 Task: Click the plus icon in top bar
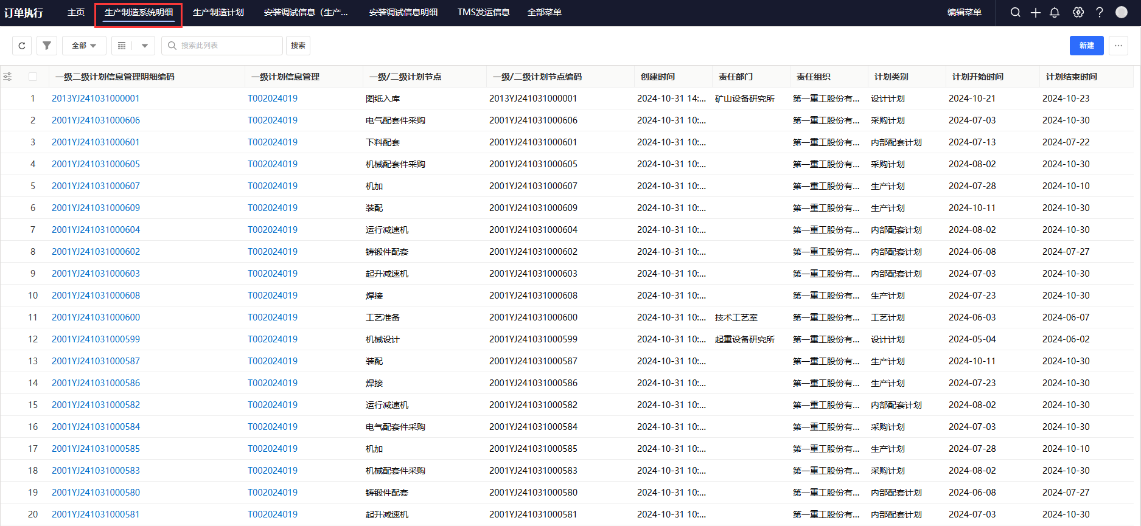1035,12
